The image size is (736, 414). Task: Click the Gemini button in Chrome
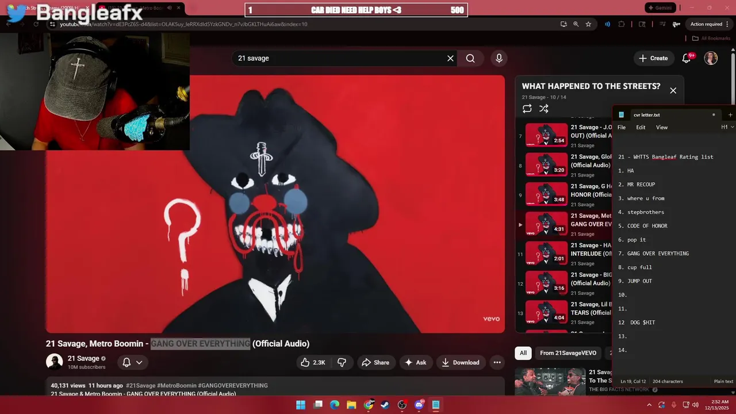click(x=660, y=8)
